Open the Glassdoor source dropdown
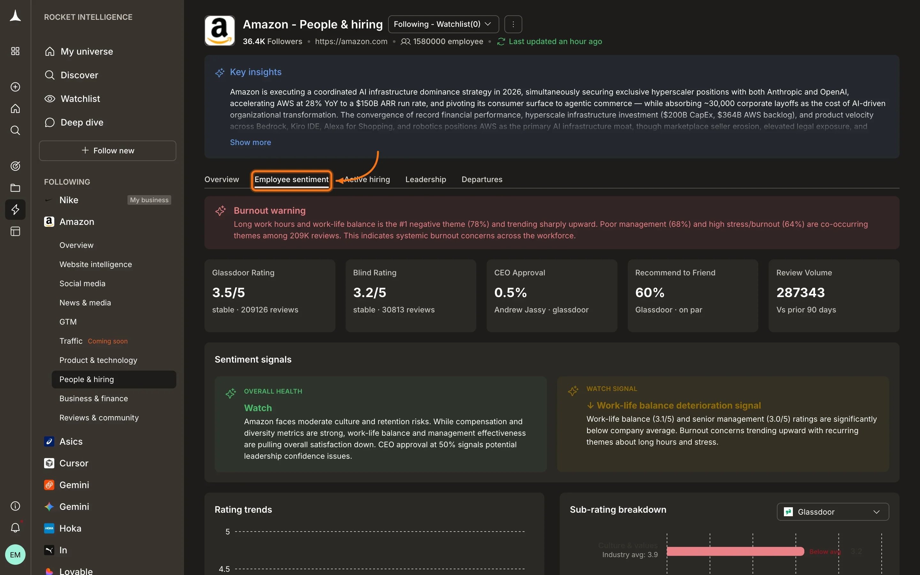 coord(832,512)
